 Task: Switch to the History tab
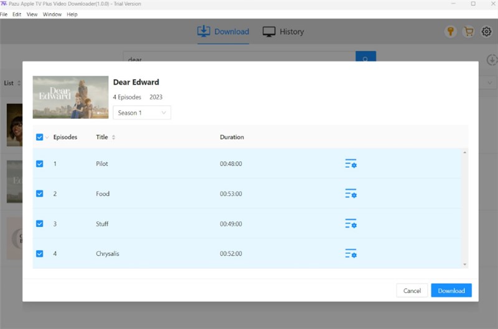[x=283, y=32]
